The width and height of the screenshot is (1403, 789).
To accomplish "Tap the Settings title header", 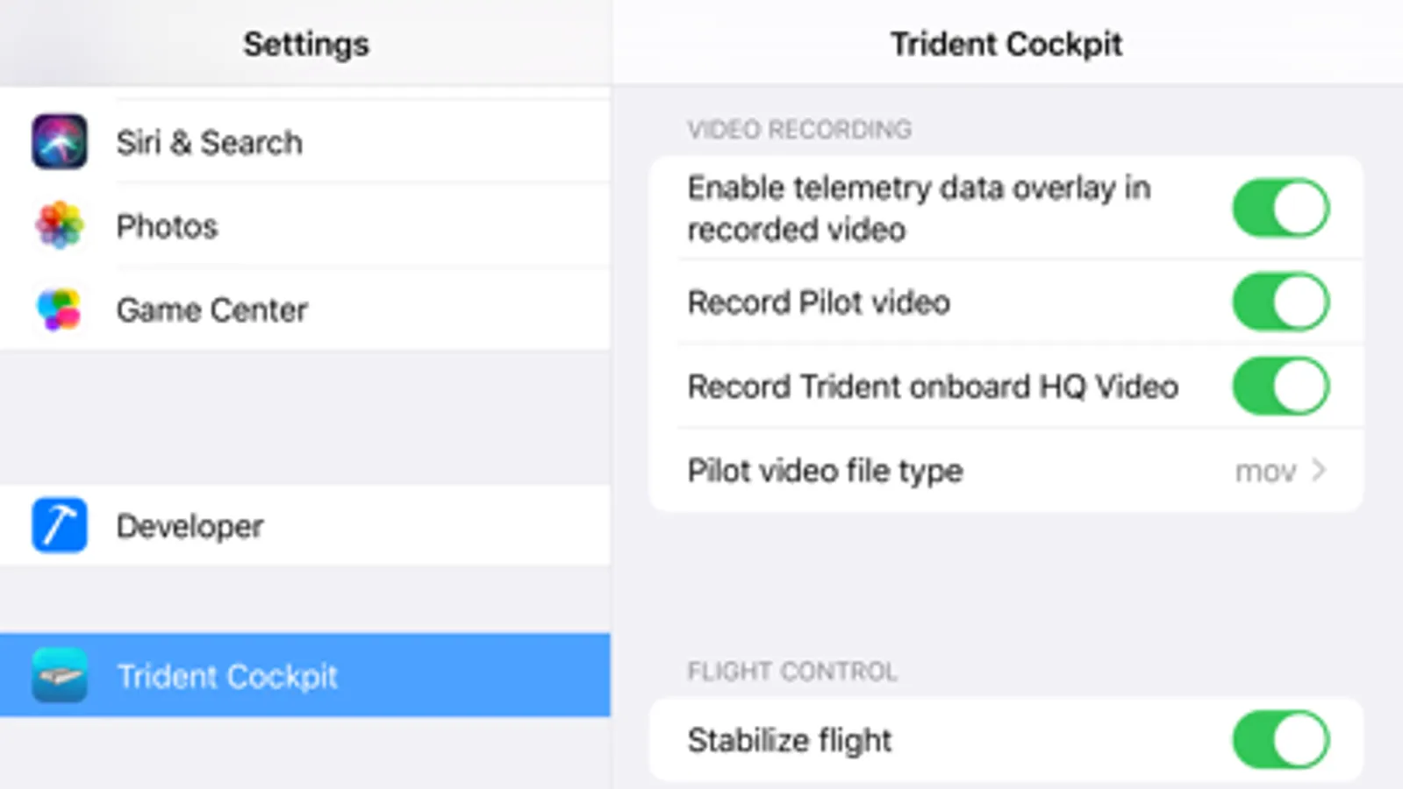I will (305, 44).
